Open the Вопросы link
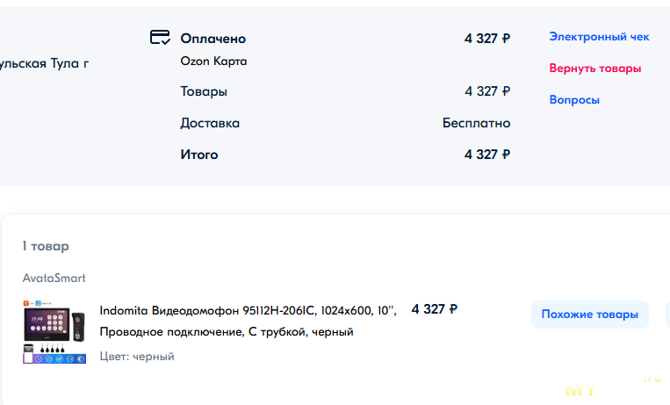Image resolution: width=670 pixels, height=405 pixels. (x=574, y=99)
